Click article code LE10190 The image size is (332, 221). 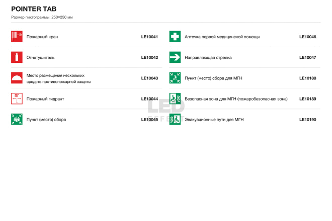pos(308,120)
